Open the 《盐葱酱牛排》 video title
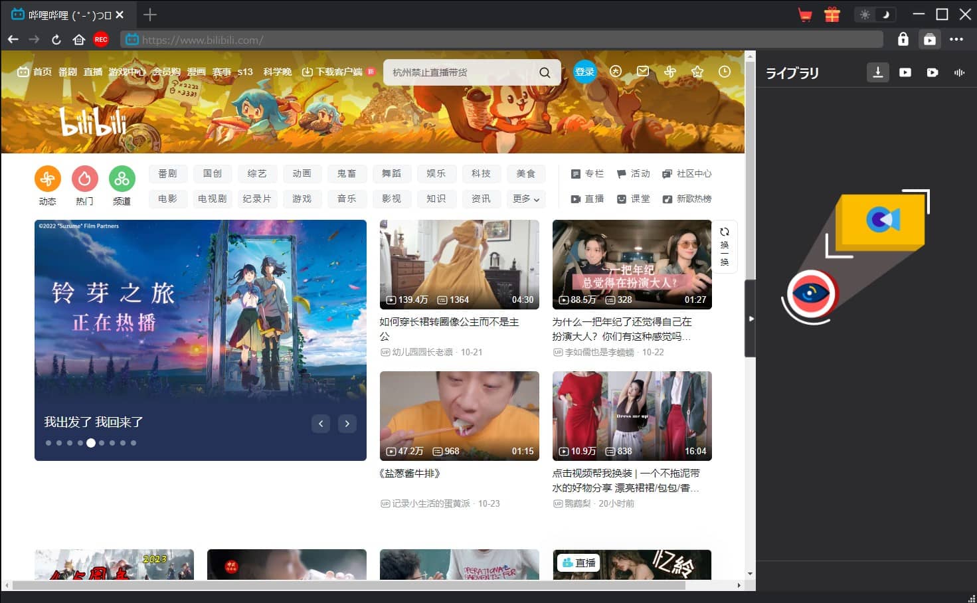This screenshot has width=977, height=603. pos(410,474)
